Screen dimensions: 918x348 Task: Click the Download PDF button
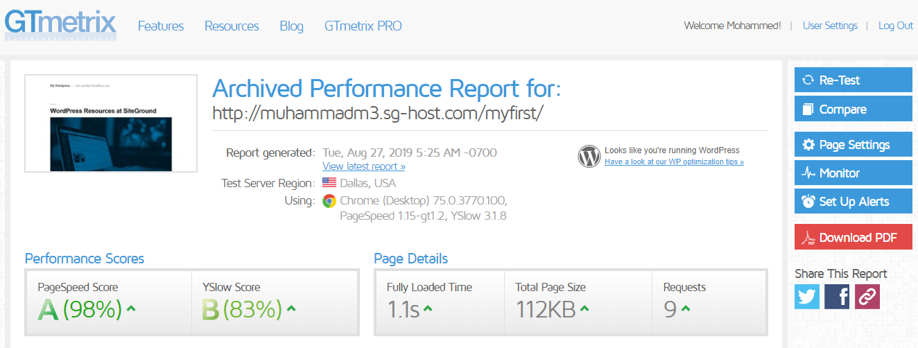[854, 237]
